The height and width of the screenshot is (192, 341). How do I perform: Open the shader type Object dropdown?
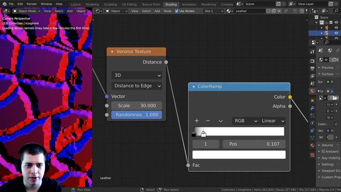point(117,11)
